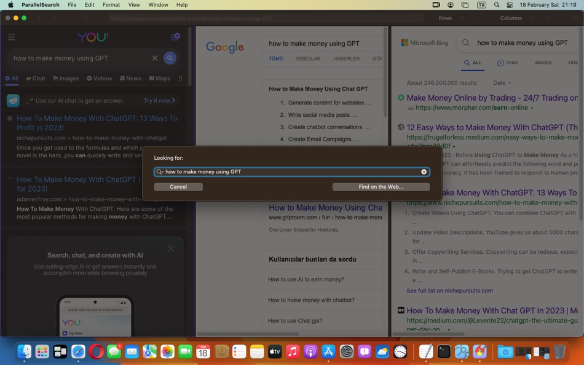
Task: Open 13 Ways To Profit You.com result
Action: coord(97,123)
